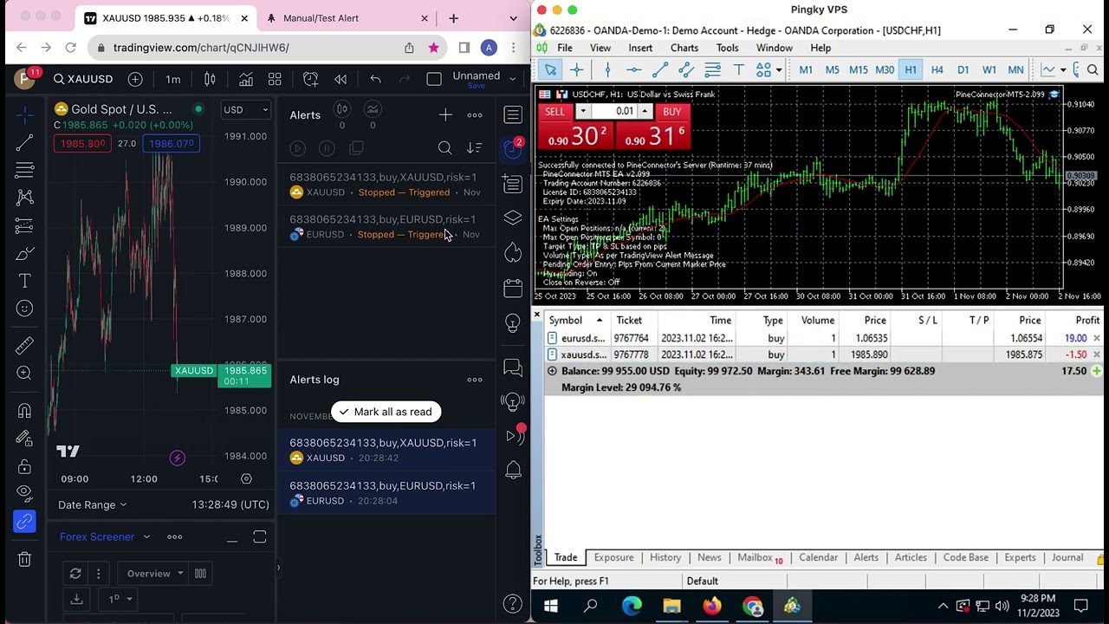This screenshot has height=624, width=1109.
Task: Open the calendar icon in TradingView right sidebar
Action: pyautogui.click(x=513, y=287)
